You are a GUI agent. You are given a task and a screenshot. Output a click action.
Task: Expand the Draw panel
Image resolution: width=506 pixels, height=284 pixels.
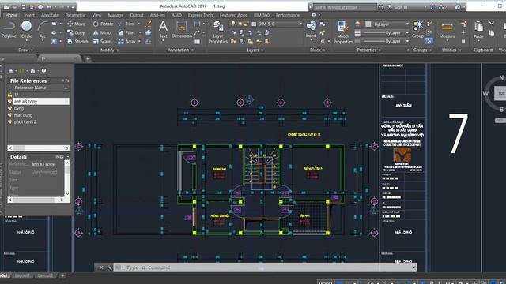[25, 50]
